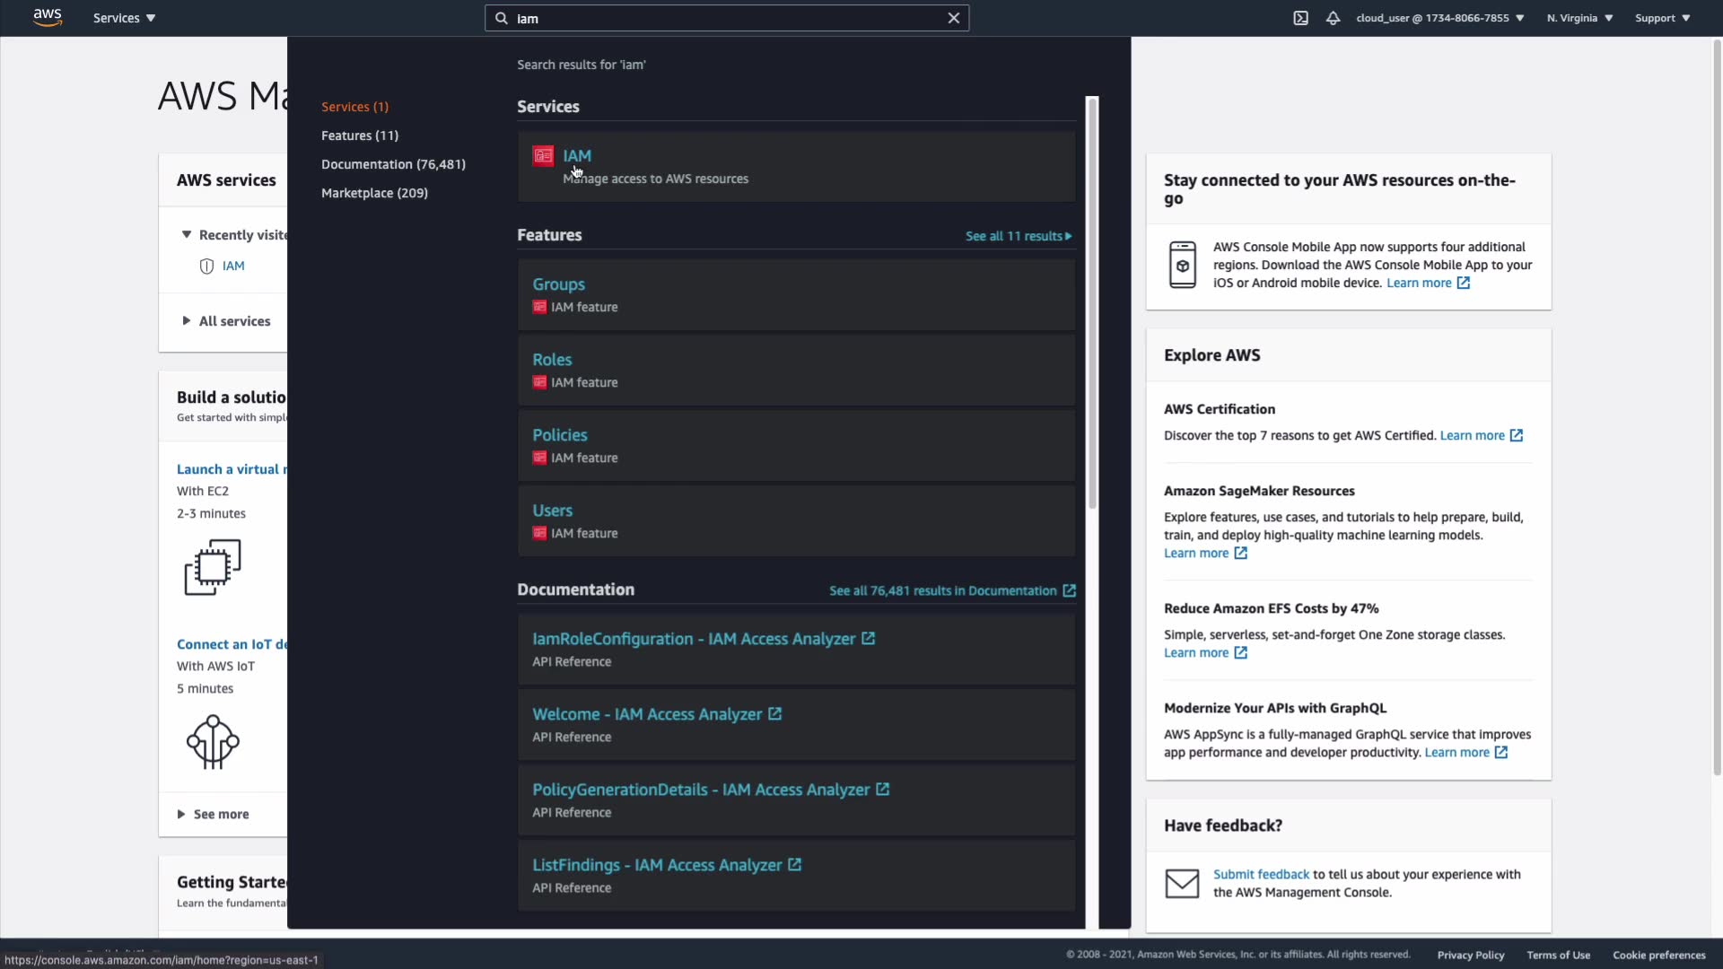Open the Services dropdown menu
This screenshot has width=1723, height=969.
124,18
